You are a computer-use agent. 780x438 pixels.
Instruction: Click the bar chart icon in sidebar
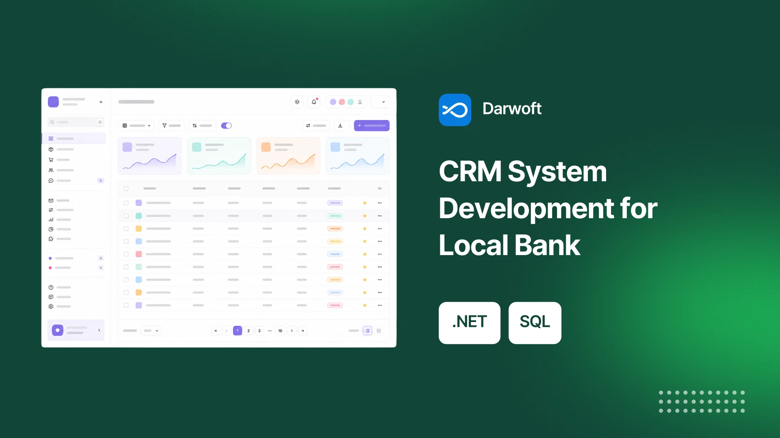pos(51,220)
